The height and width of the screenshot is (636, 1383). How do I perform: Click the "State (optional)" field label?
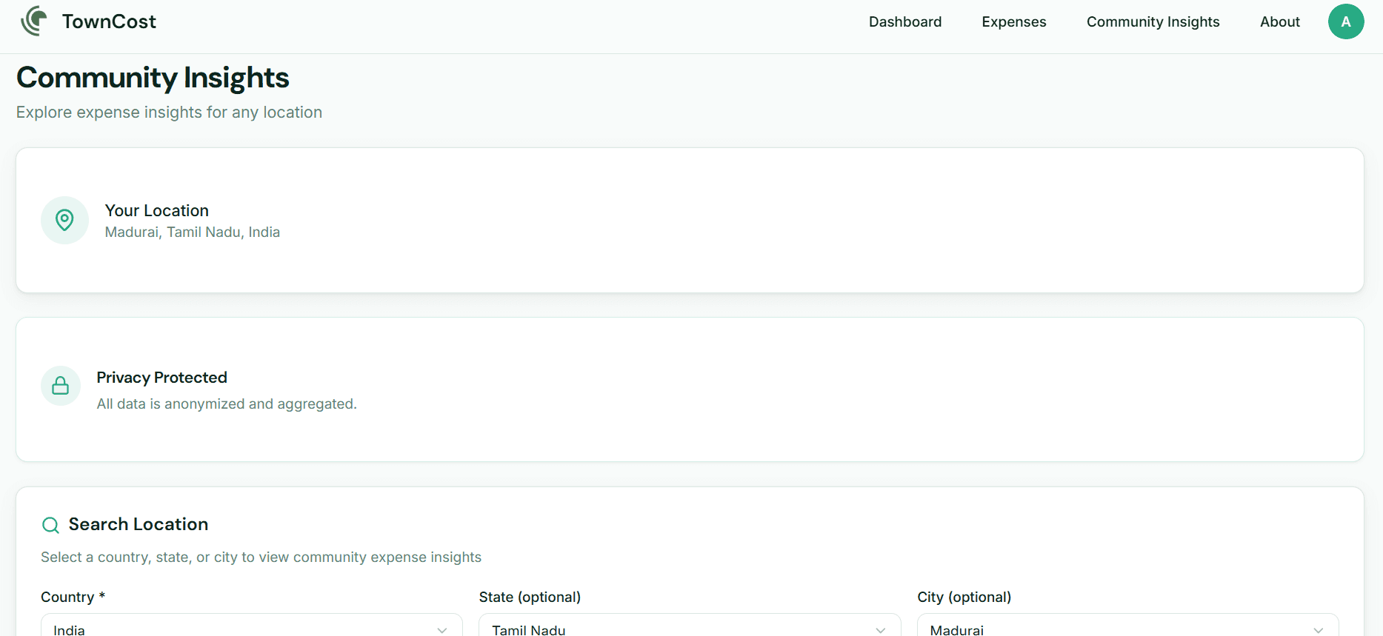529,597
